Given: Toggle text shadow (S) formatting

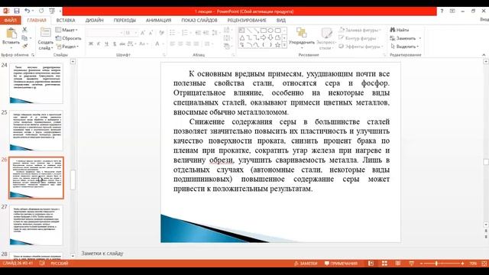Looking at the screenshot, I should [115, 44].
